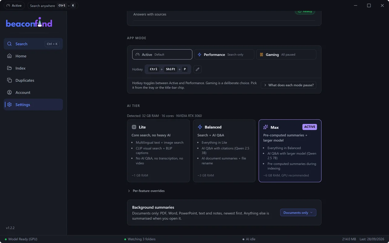The height and width of the screenshot is (243, 389).
Task: Click the Balanced tier lightning icon
Action: pos(200,127)
